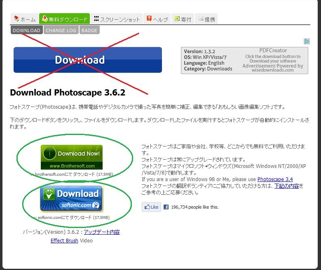Screen dimensions: 321x270
Task: Click the '196,734 people like this.' text
Action: coord(195,207)
